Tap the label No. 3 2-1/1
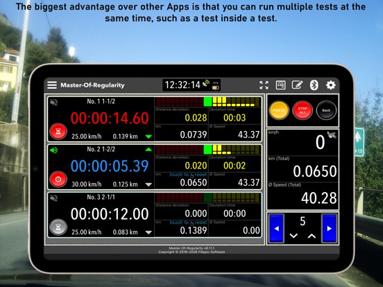This screenshot has height=287, width=383. 101,197
